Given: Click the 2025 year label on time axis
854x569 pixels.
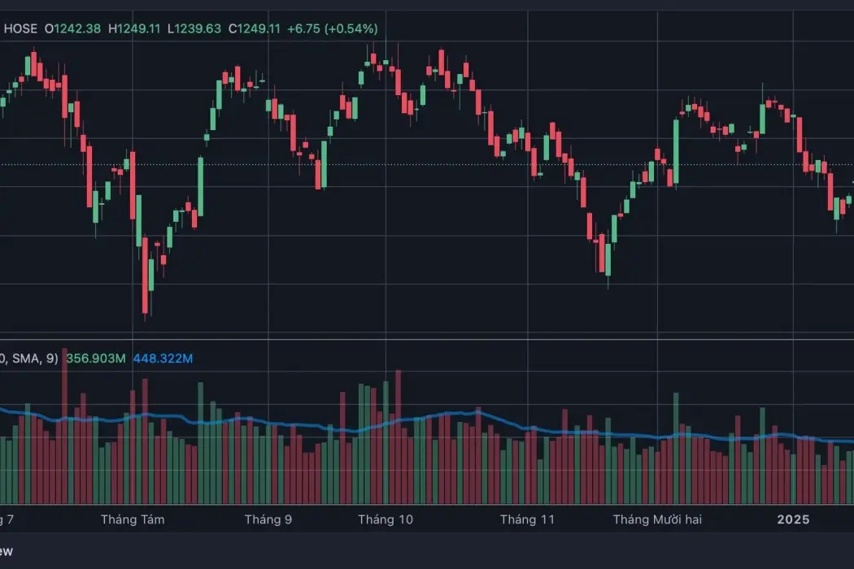Looking at the screenshot, I should pyautogui.click(x=793, y=519).
